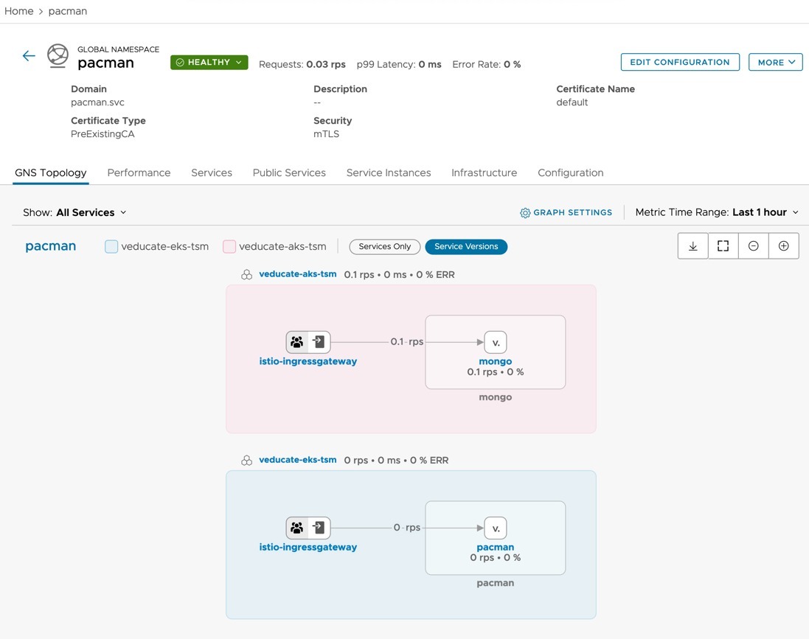The height and width of the screenshot is (639, 809).
Task: Open the Show All Services dropdown
Action: (x=74, y=212)
